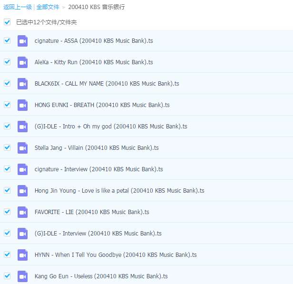Click video icon for HONG EUNKI - BREATH
This screenshot has width=293, height=284.
coord(22,105)
